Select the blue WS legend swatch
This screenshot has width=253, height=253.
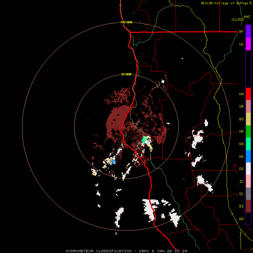coord(248,156)
